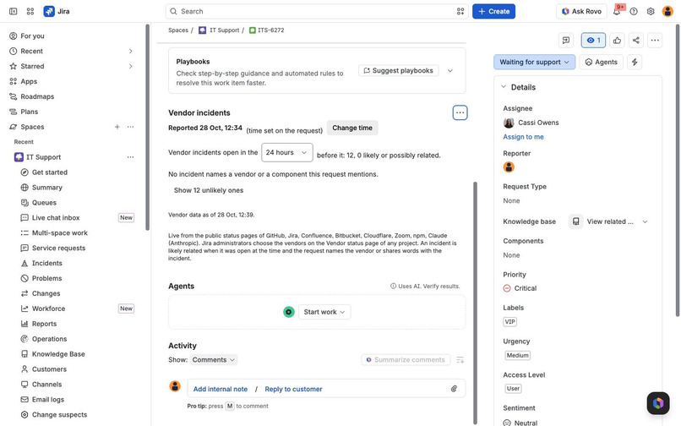The width and height of the screenshot is (681, 426).
Task: Click the Spaces breadcrumb link
Action: tap(178, 30)
